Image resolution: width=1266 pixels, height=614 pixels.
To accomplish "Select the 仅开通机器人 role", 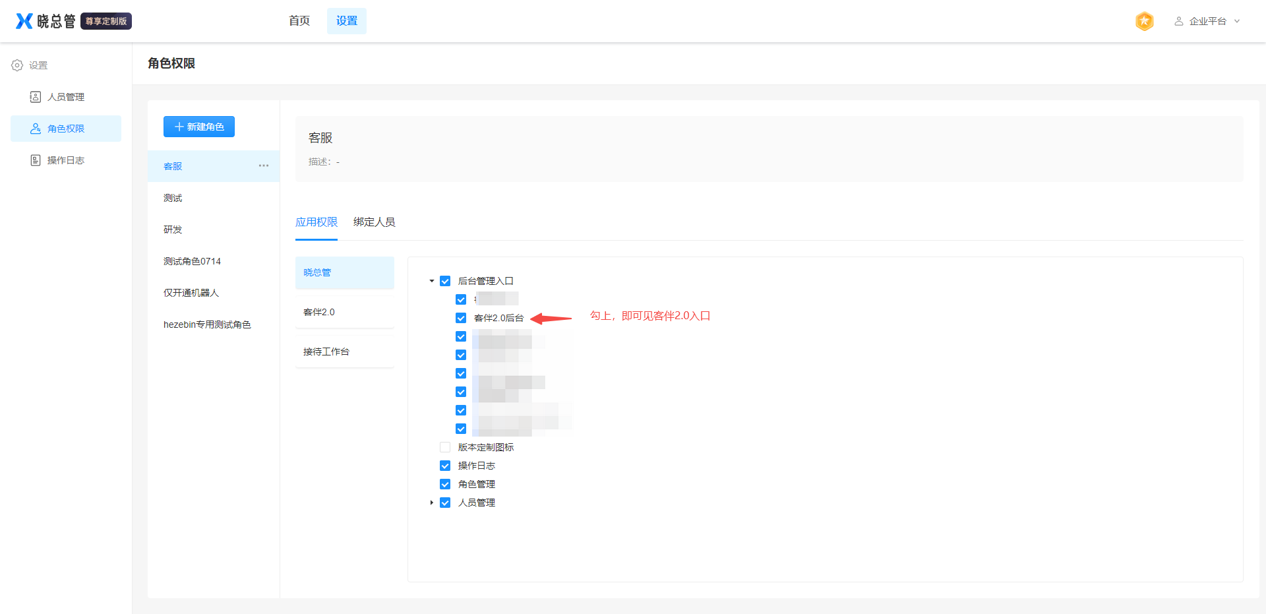I will pyautogui.click(x=214, y=293).
